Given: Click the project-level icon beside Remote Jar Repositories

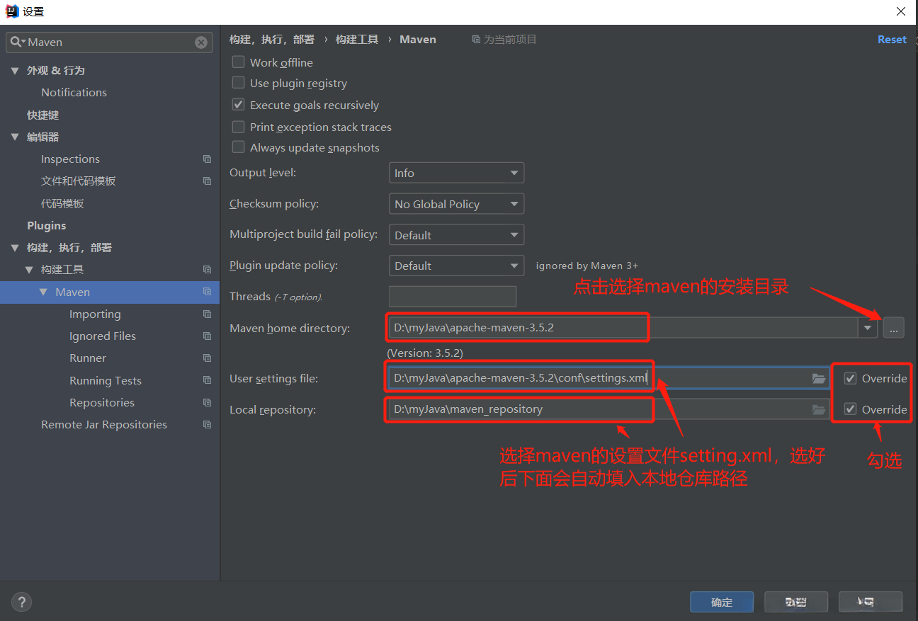Looking at the screenshot, I should pos(207,425).
